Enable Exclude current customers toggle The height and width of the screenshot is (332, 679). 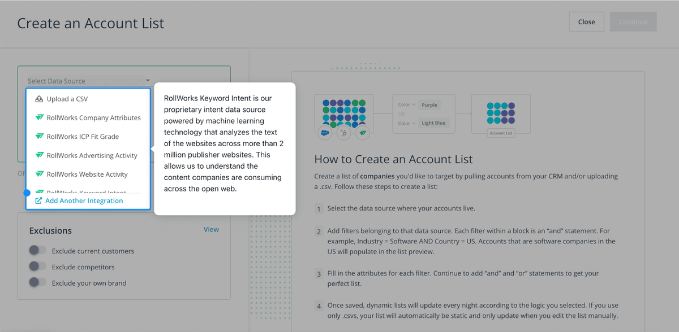[x=37, y=250]
